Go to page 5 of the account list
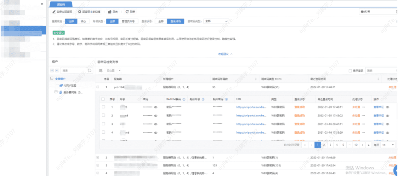This screenshot has height=180, width=398. [x=343, y=145]
